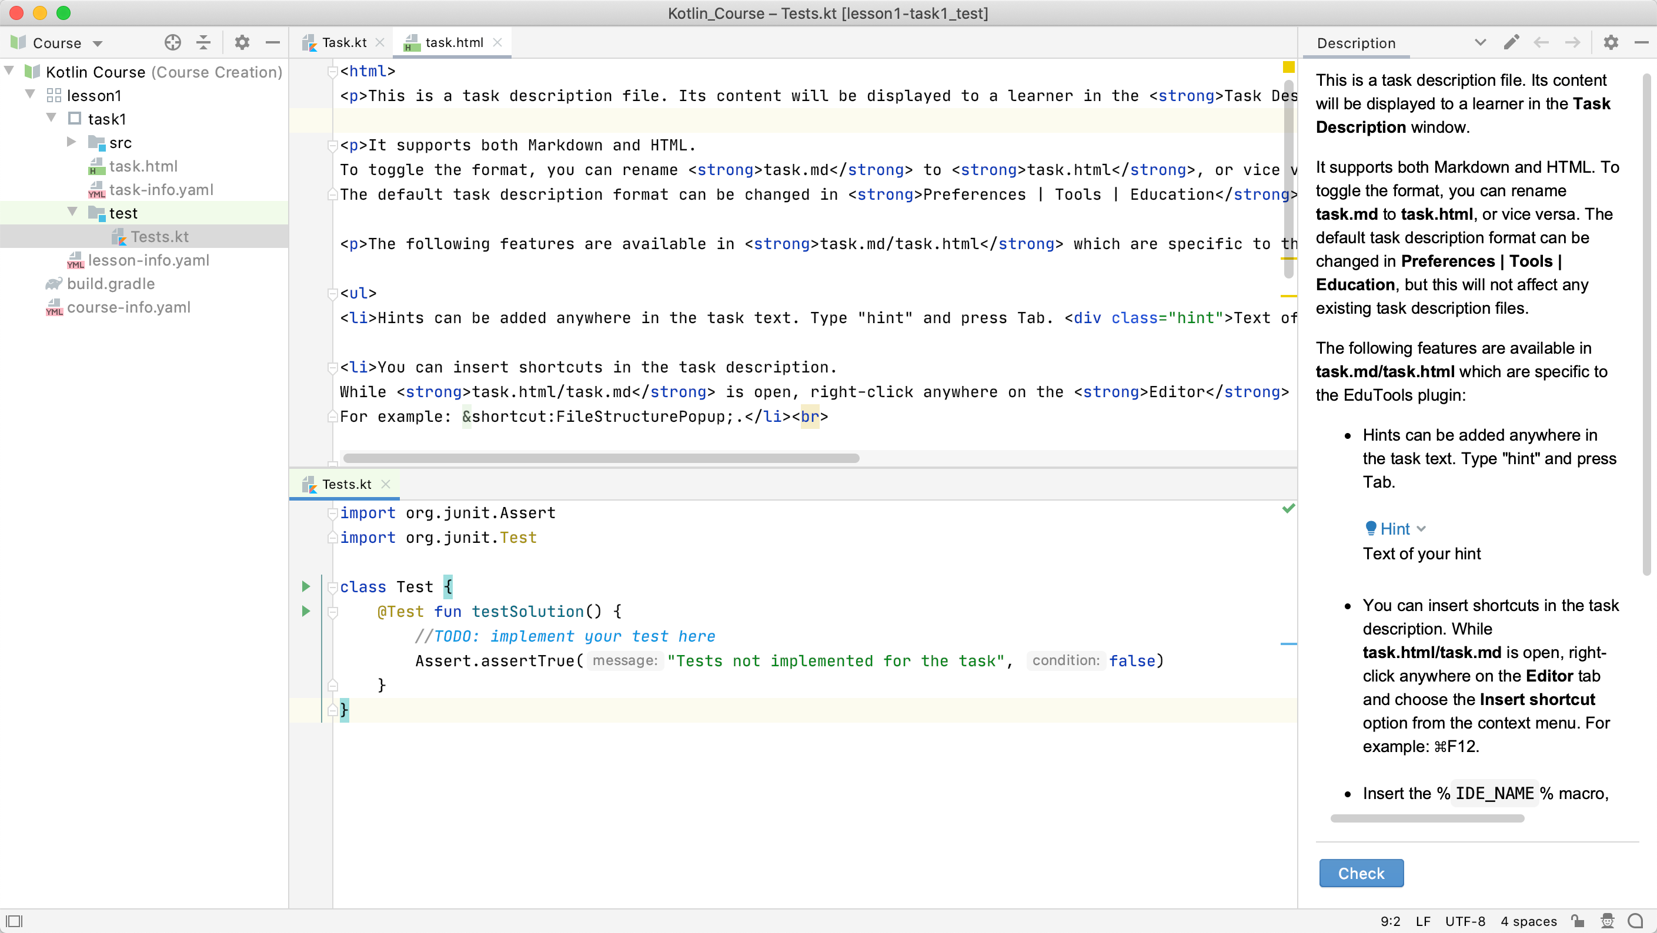Toggle read-only lock icon in status bar
This screenshot has height=933, width=1657.
click(x=1578, y=921)
